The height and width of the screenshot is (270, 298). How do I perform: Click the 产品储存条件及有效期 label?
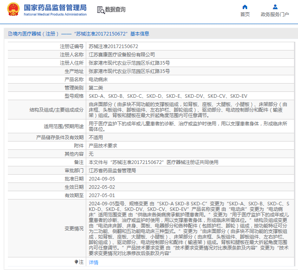pyautogui.click(x=60, y=138)
